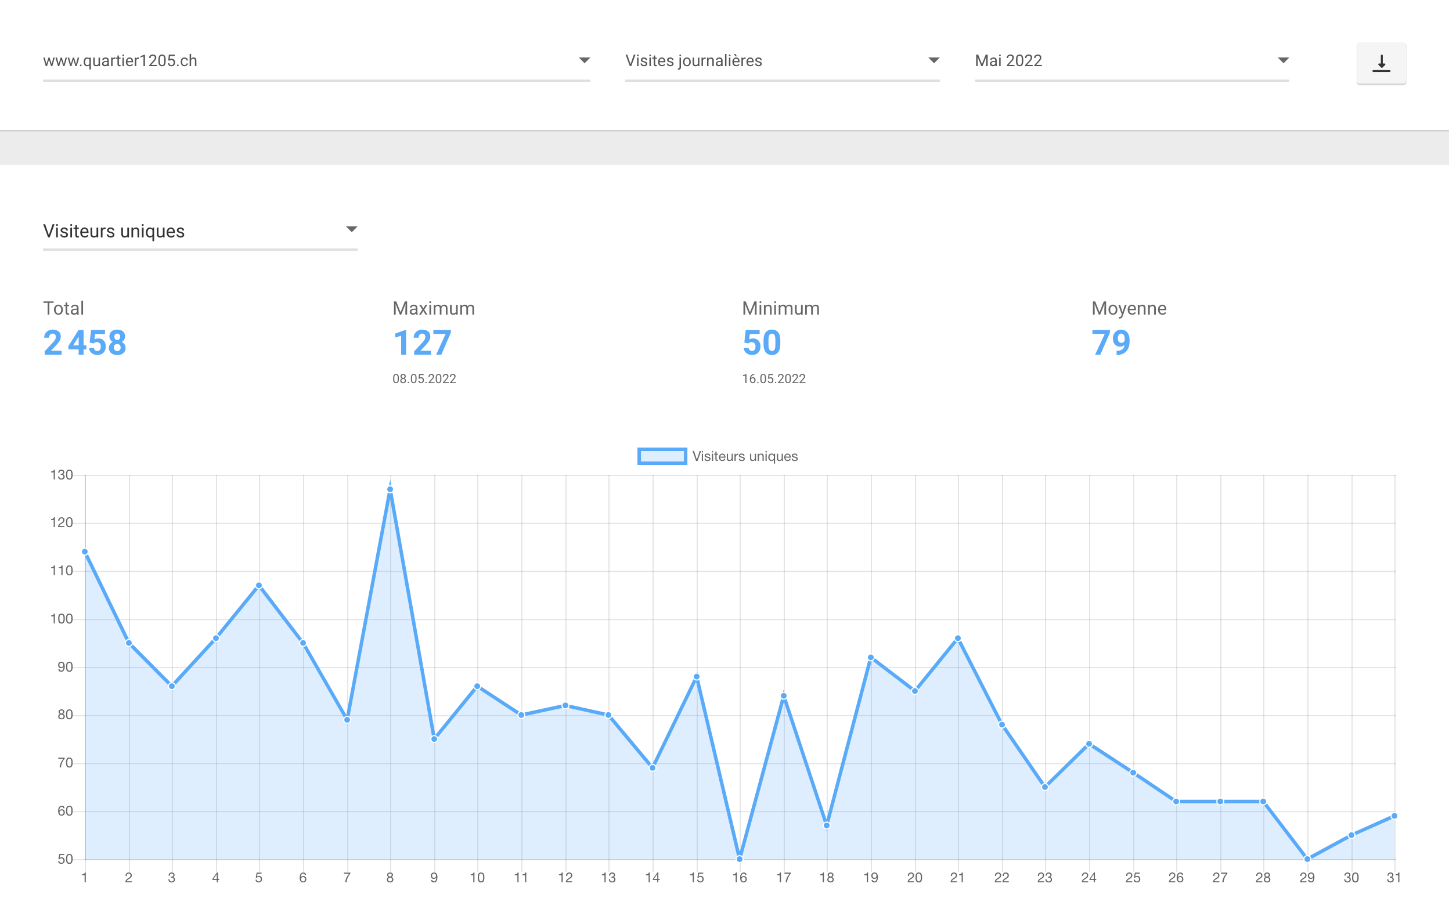
Task: Click the day 10 data point
Action: pos(477,686)
